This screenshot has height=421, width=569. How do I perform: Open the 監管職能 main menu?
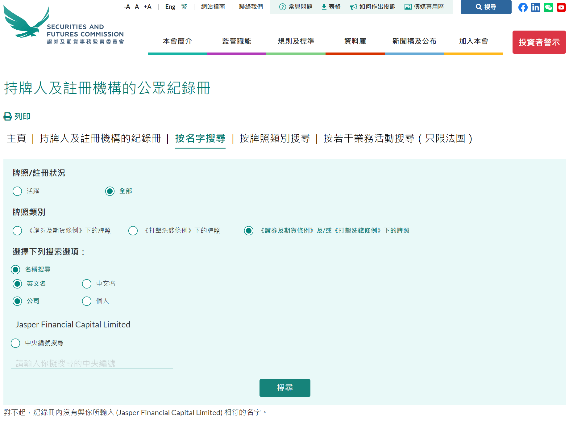[237, 41]
